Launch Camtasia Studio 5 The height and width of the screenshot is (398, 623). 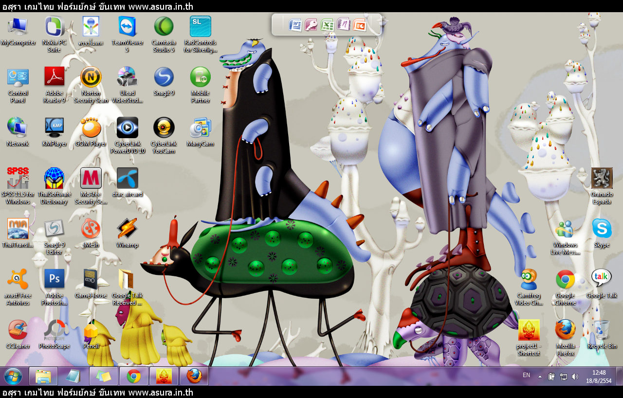pyautogui.click(x=164, y=35)
